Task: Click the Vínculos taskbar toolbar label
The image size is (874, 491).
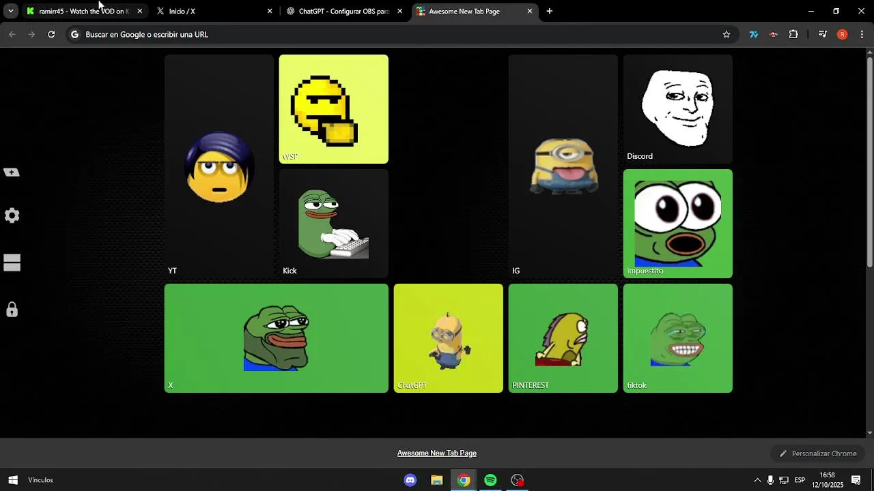Action: pos(40,480)
